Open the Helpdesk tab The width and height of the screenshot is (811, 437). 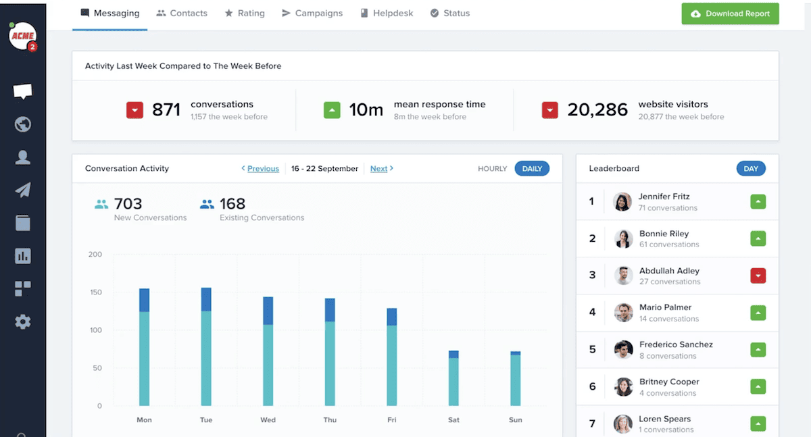(x=386, y=14)
